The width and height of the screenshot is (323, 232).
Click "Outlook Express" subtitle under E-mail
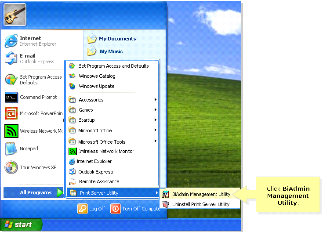[x=37, y=62]
